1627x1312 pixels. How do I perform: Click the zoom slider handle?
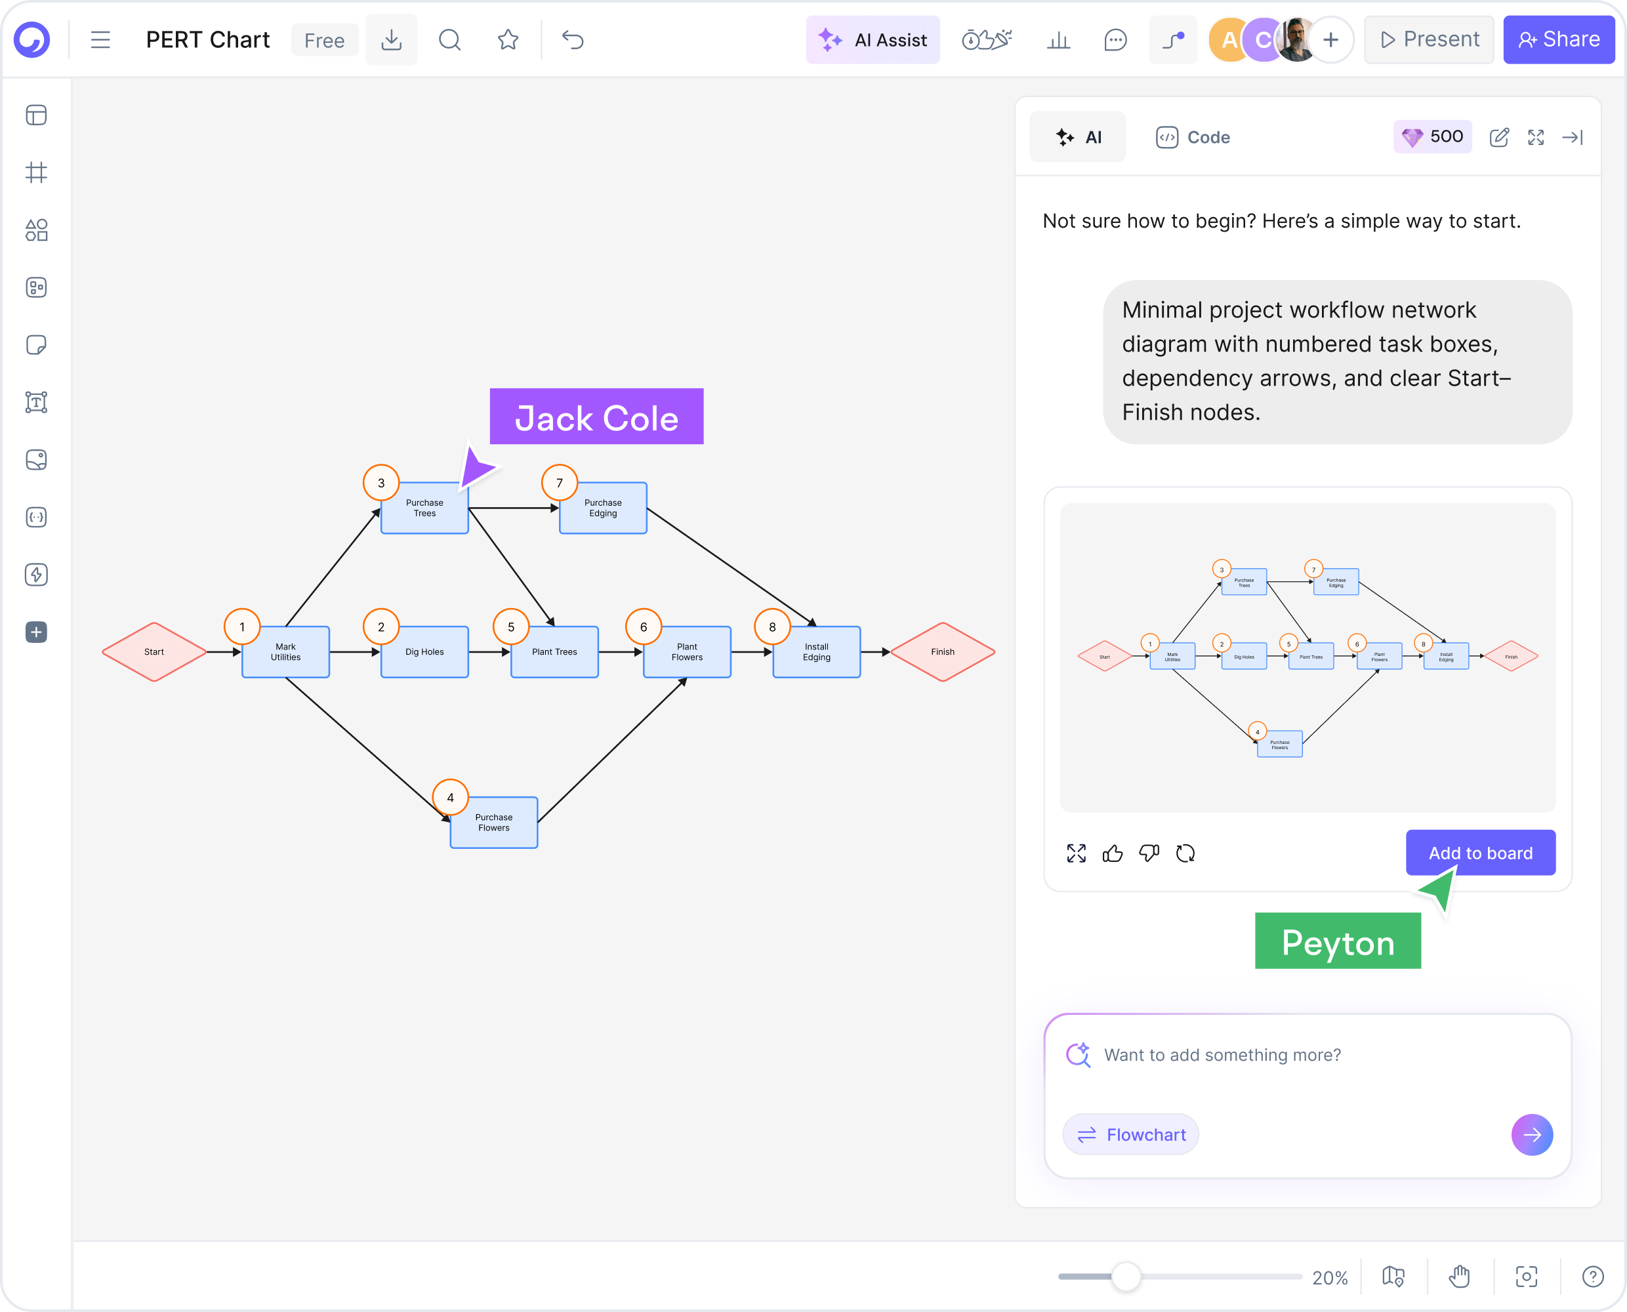(1126, 1277)
